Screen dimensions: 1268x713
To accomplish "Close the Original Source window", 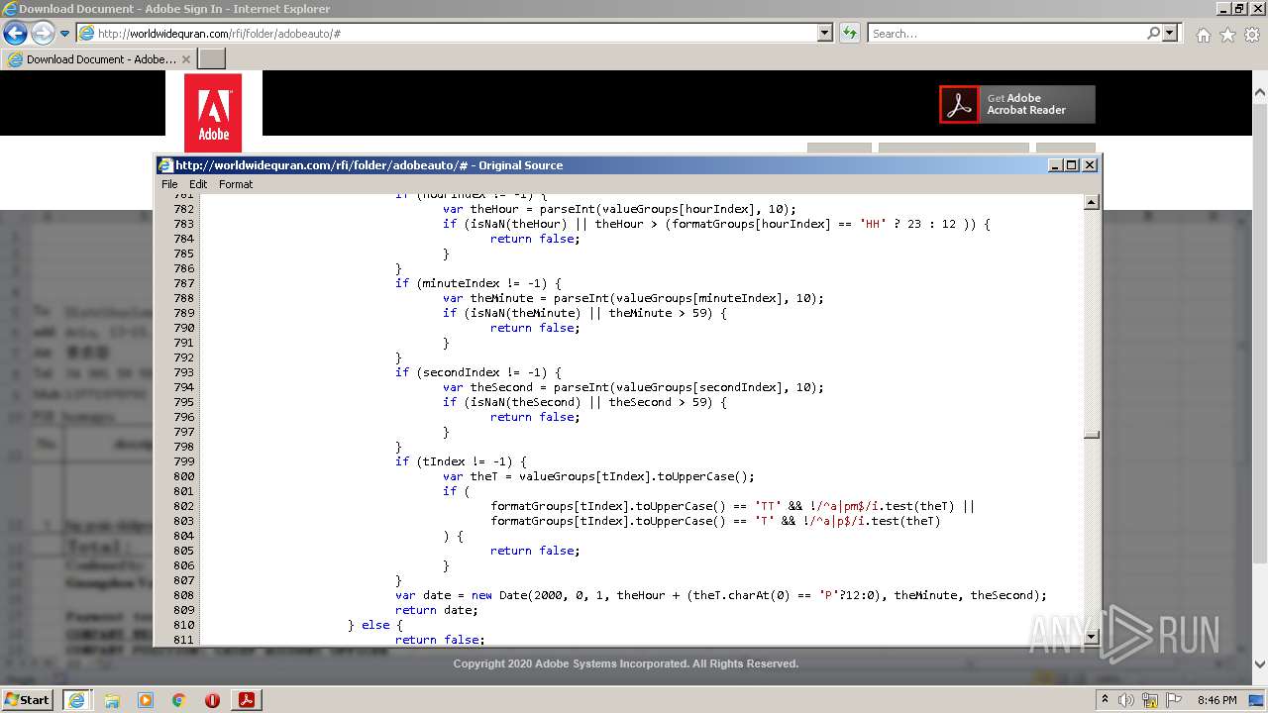I will (x=1090, y=165).
